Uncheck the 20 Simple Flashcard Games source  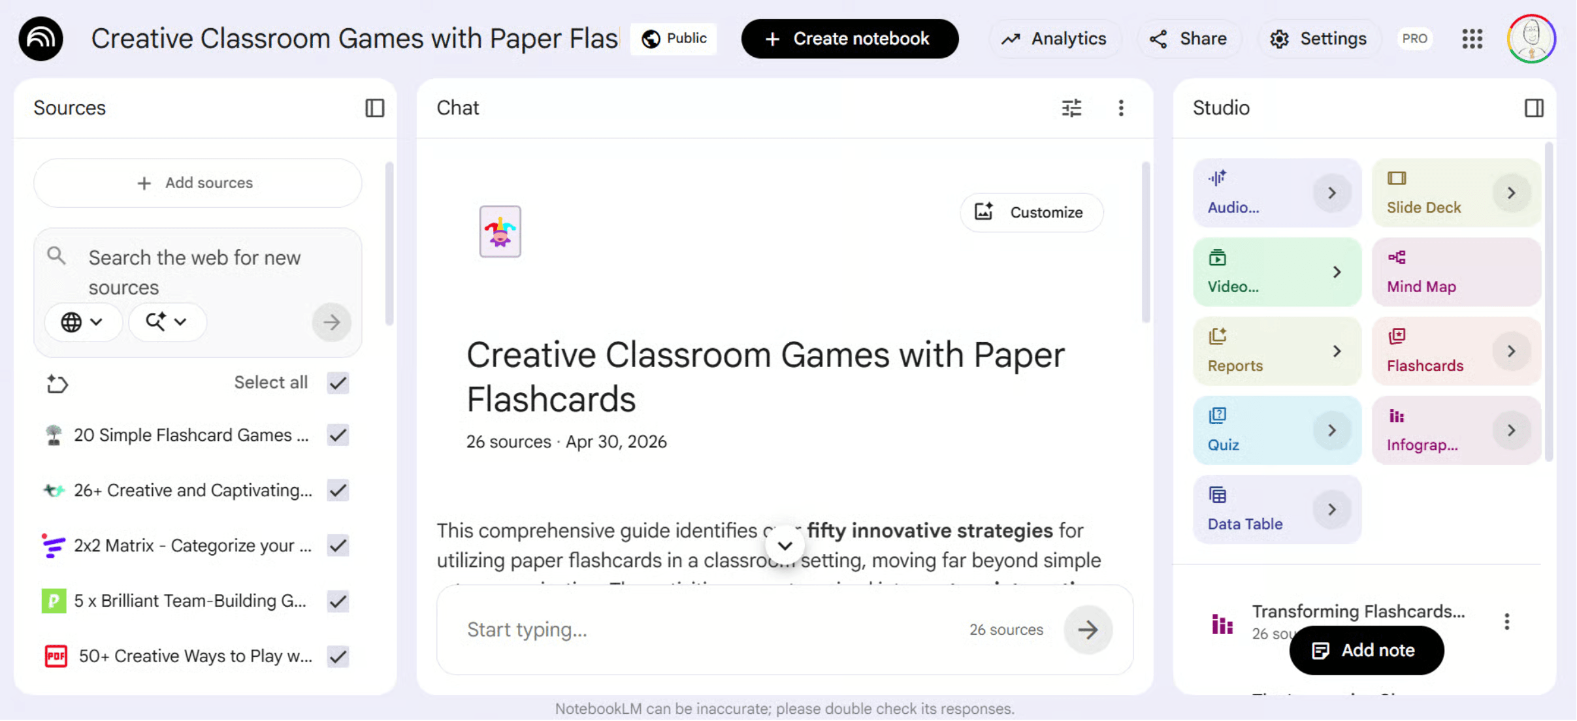click(x=338, y=435)
